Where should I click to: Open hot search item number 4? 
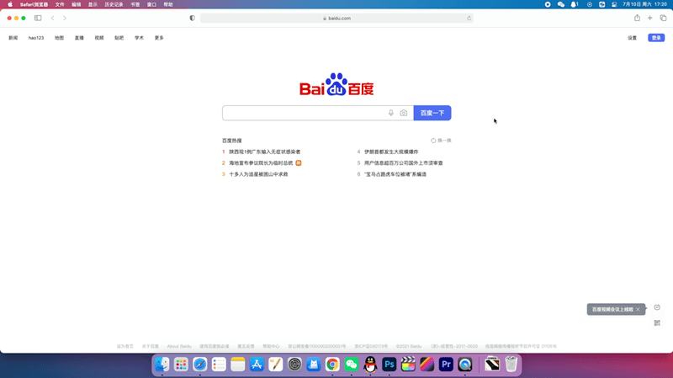click(x=391, y=152)
